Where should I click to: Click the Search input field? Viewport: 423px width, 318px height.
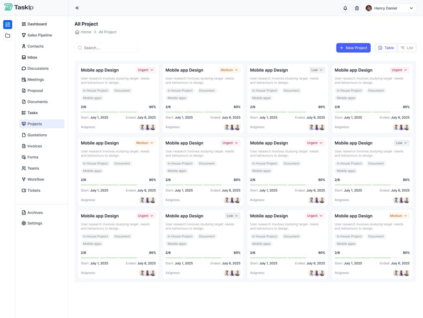(107, 48)
